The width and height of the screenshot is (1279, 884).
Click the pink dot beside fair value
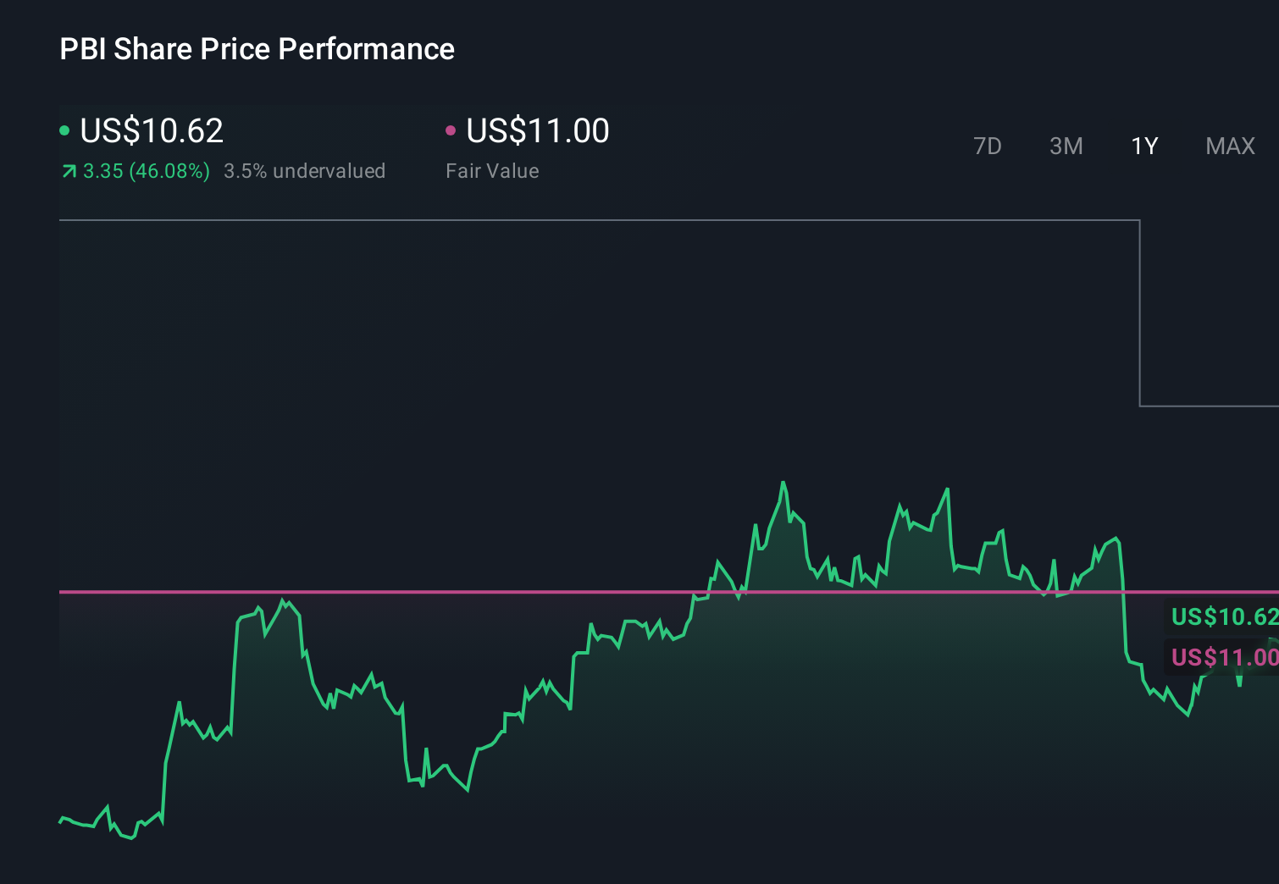(x=451, y=130)
